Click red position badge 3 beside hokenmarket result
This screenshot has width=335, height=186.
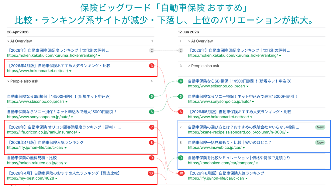point(152,66)
